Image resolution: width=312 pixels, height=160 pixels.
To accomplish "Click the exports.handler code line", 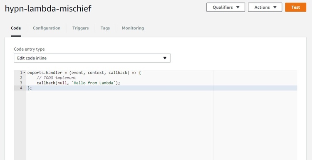I will [84, 73].
